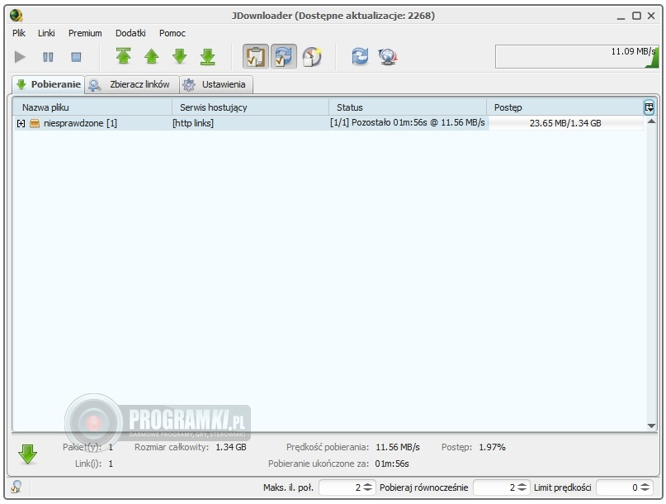Image resolution: width=666 pixels, height=504 pixels.
Task: Sort by Serwis hostujący column header
Action: coord(250,107)
